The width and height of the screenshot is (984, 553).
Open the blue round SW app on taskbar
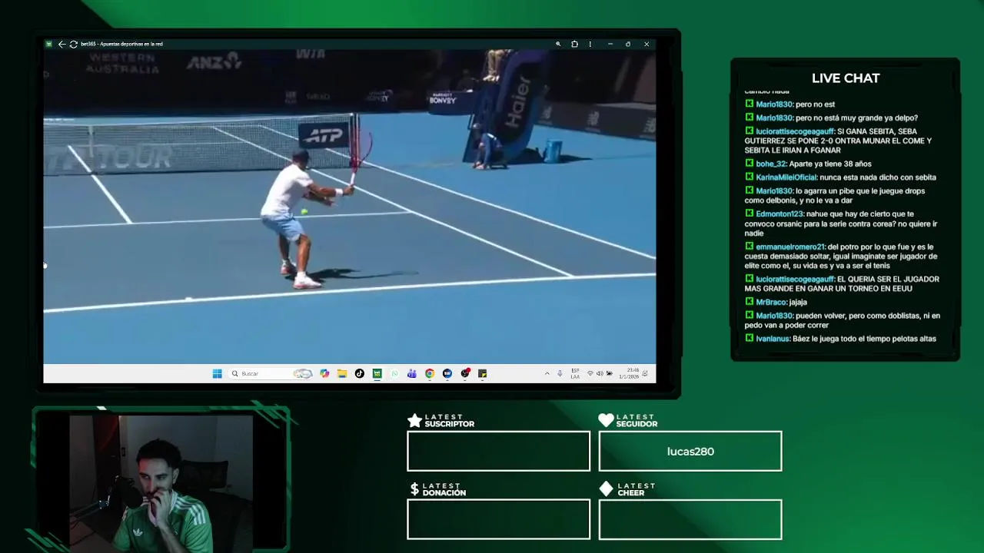447,374
